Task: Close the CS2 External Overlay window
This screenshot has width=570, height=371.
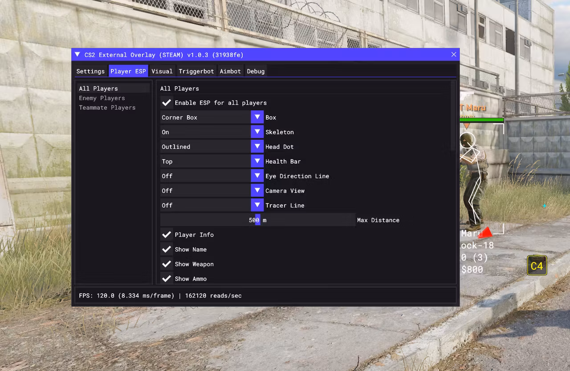Action: tap(454, 54)
